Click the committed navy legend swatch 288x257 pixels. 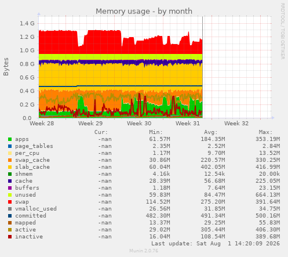click(x=10, y=216)
